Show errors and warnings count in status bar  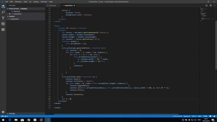(x=4, y=116)
